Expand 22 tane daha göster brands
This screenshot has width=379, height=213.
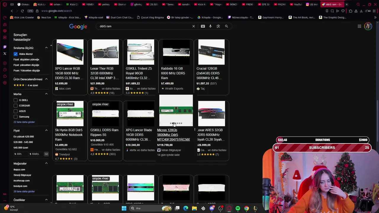pyautogui.click(x=24, y=122)
